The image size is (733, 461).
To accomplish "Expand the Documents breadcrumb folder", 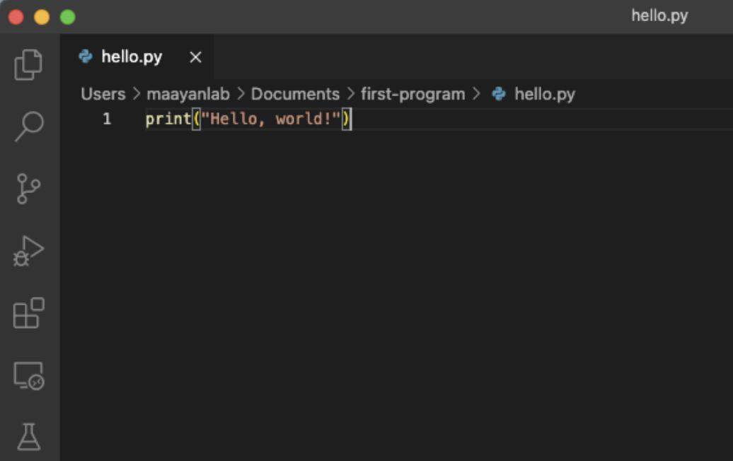I will coord(295,94).
